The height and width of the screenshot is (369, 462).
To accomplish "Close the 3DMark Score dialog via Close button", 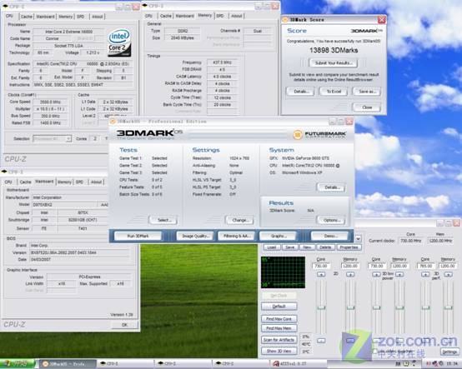I will (367, 107).
